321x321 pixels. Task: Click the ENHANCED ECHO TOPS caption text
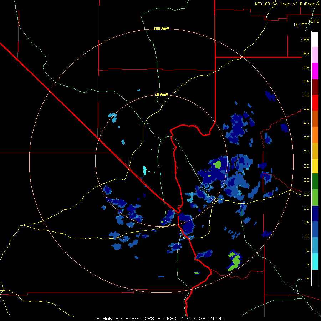[x=160, y=319]
